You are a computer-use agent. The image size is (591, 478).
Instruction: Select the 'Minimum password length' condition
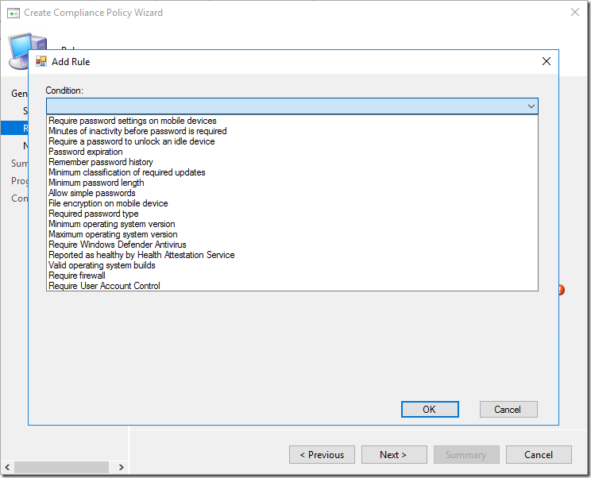(96, 183)
